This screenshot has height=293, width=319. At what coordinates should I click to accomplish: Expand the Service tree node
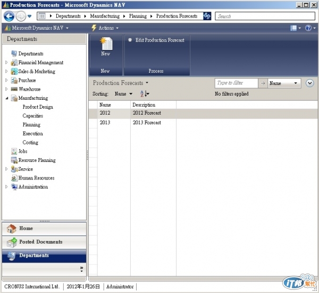coord(6,169)
